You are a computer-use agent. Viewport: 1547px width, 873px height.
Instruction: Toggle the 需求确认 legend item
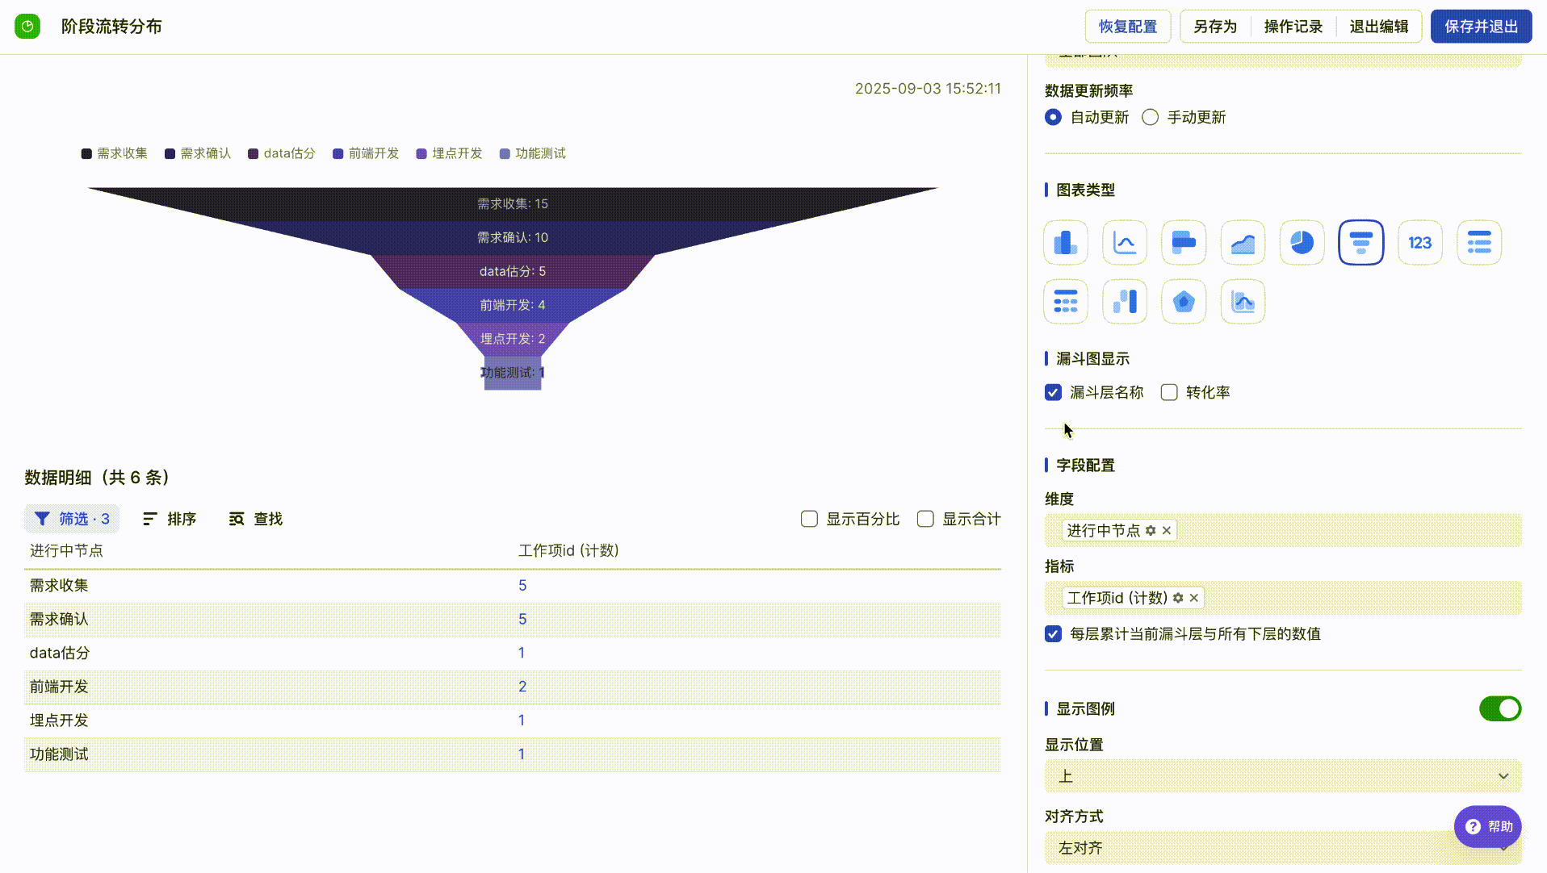click(x=198, y=153)
